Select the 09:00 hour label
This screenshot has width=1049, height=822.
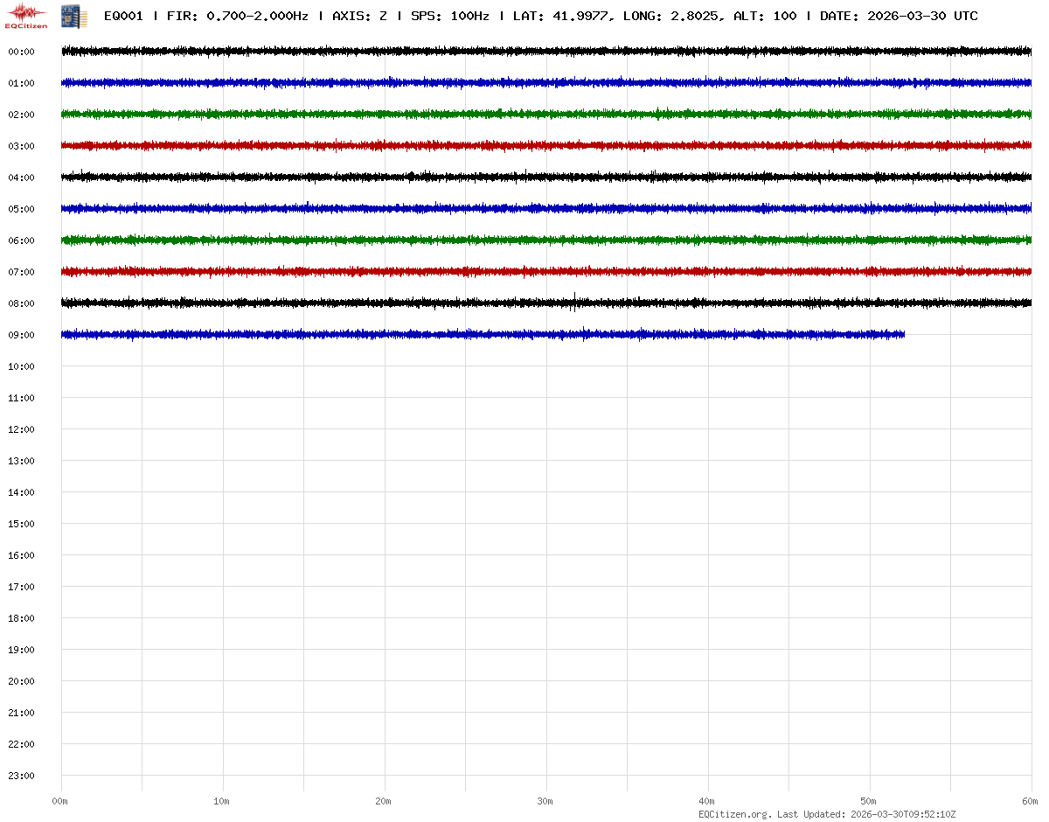point(21,336)
